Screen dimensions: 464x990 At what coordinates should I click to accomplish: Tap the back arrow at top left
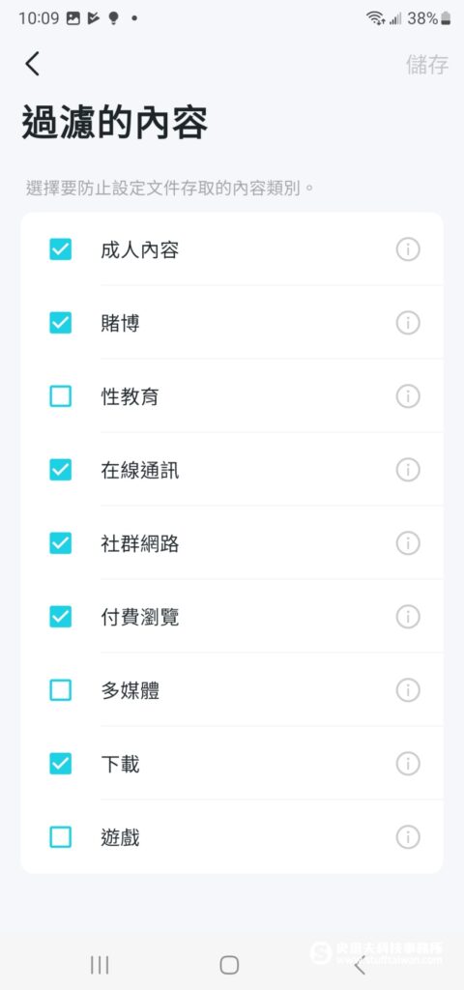click(x=33, y=65)
